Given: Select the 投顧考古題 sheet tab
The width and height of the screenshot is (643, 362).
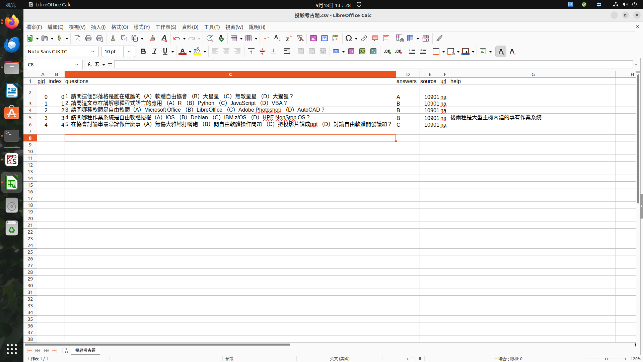Looking at the screenshot, I should point(85,350).
